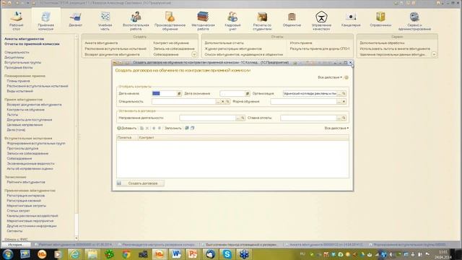Click the Контракт column header
This screenshot has height=260, width=462.
point(243,138)
